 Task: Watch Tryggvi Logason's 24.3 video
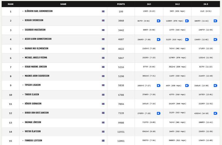click(x=215, y=86)
